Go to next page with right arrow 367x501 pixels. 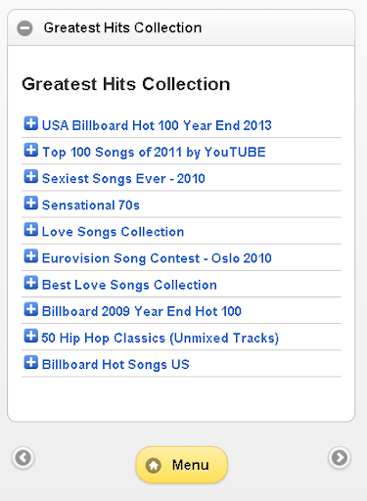coord(340,458)
